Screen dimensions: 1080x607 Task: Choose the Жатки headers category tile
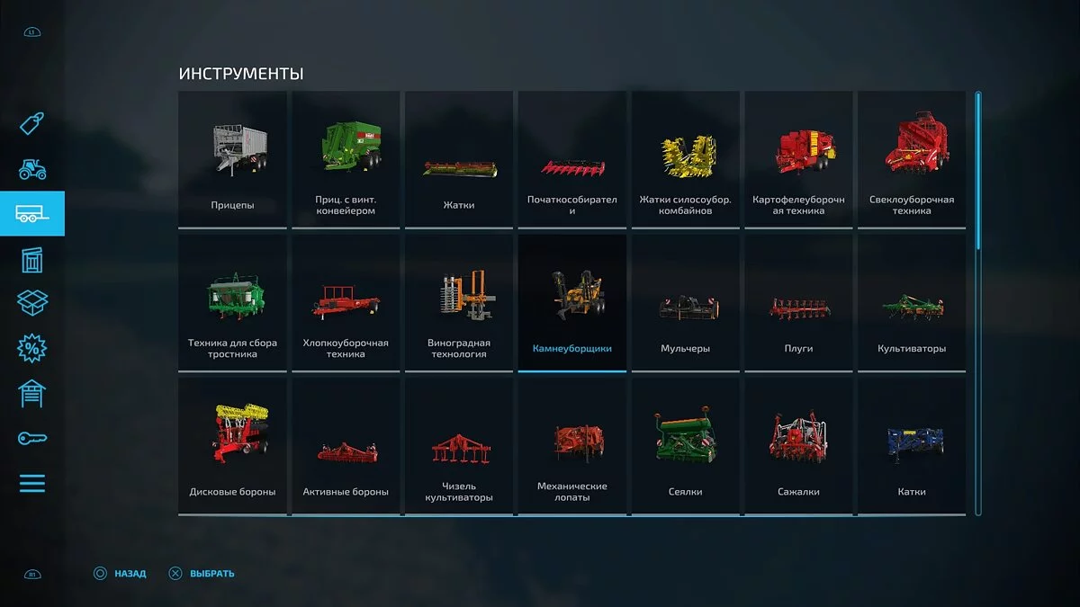tap(459, 159)
